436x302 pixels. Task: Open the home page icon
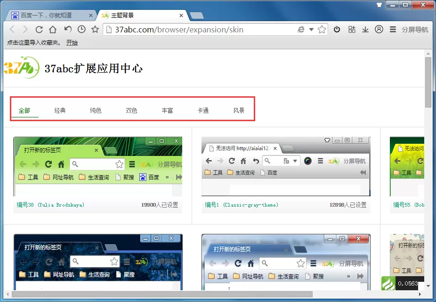click(x=53, y=30)
